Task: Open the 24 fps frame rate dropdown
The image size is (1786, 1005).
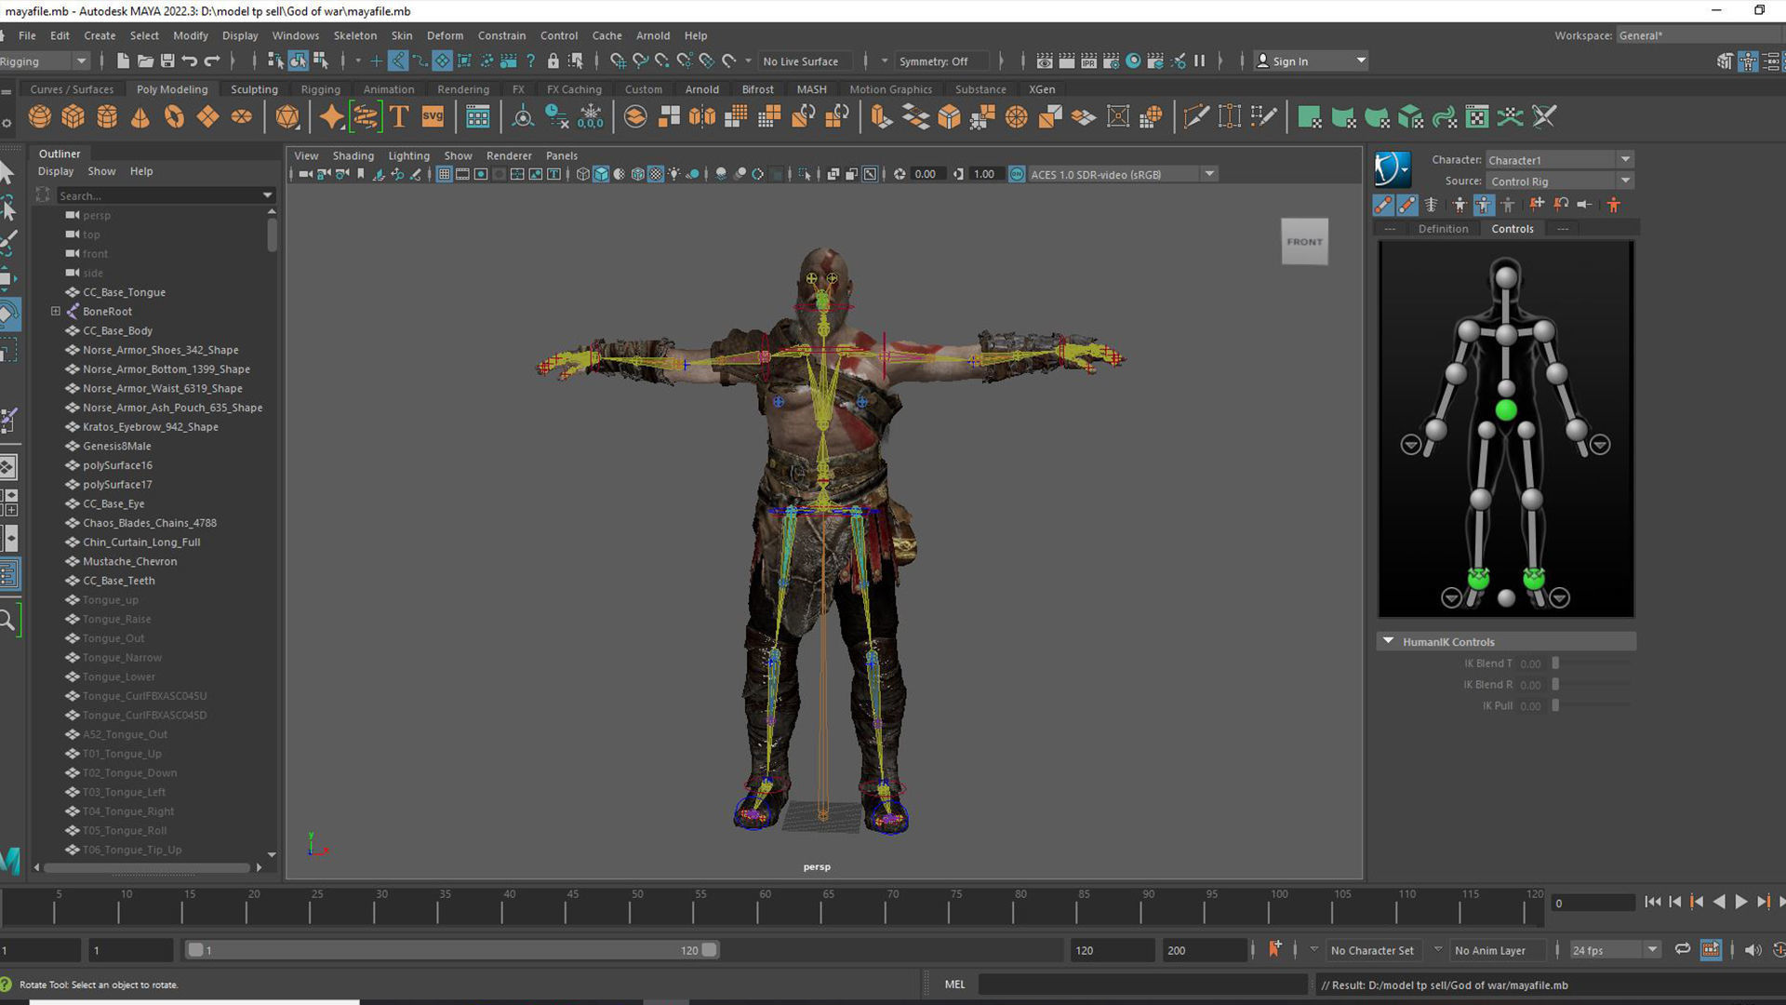Action: coord(1615,950)
